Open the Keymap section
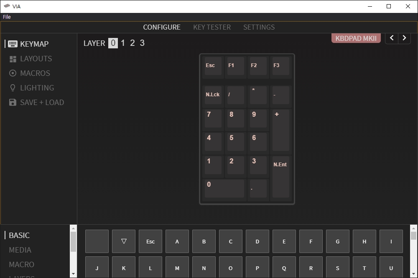This screenshot has height=278, width=418. (28, 44)
